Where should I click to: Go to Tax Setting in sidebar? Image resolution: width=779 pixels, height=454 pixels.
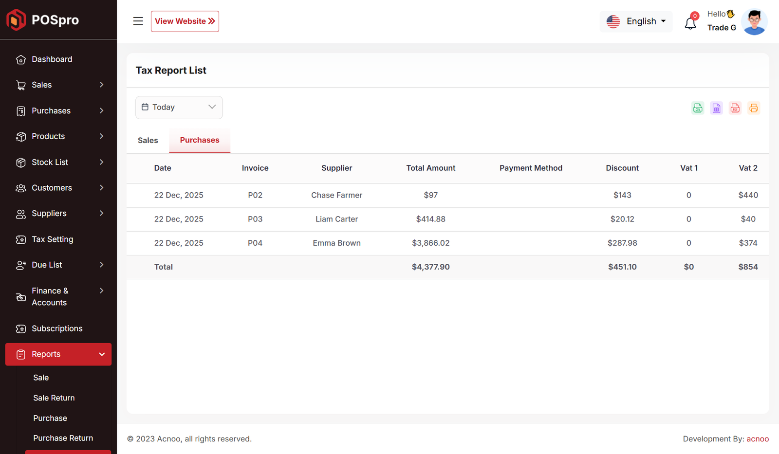tap(52, 239)
